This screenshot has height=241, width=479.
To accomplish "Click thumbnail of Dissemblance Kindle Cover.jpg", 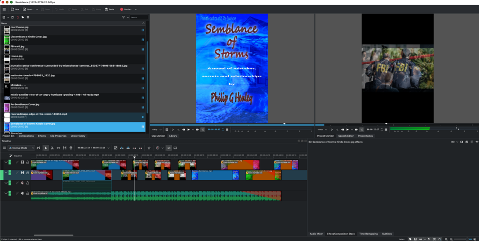I will [x=7, y=40].
